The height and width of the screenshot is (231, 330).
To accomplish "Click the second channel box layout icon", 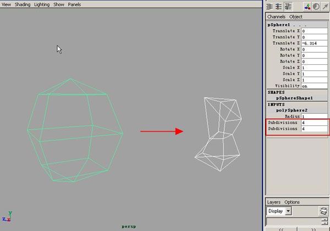I will pyautogui.click(x=279, y=7).
